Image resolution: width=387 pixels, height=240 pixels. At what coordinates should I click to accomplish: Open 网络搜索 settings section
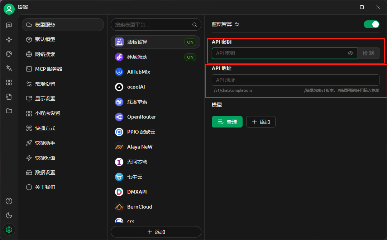[63, 54]
